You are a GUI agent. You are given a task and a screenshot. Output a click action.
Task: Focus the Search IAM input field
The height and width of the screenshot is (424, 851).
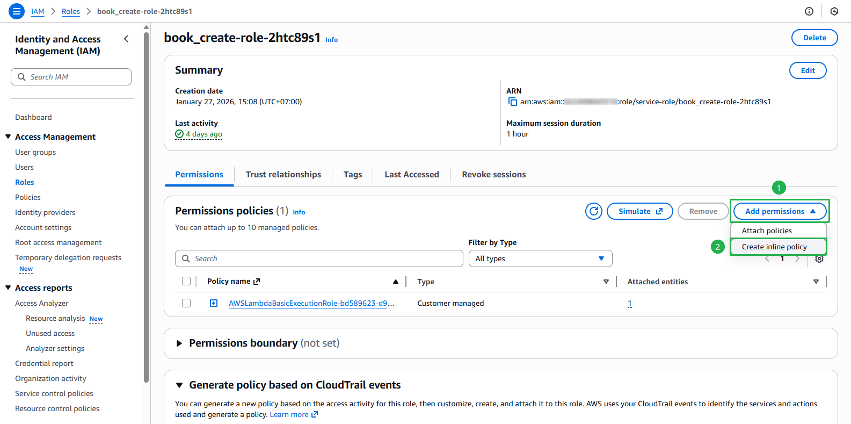point(71,77)
